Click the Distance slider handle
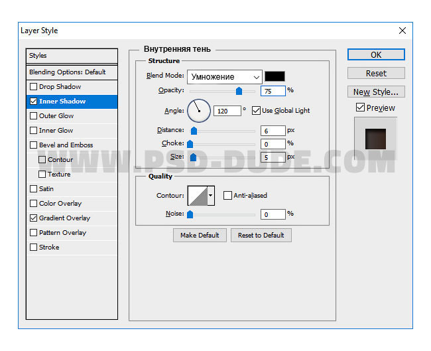431x351 pixels. 194,131
